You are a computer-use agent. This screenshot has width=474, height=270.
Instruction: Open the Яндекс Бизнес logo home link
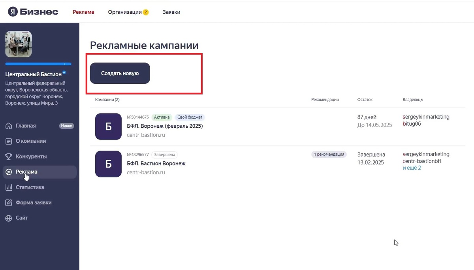click(33, 12)
